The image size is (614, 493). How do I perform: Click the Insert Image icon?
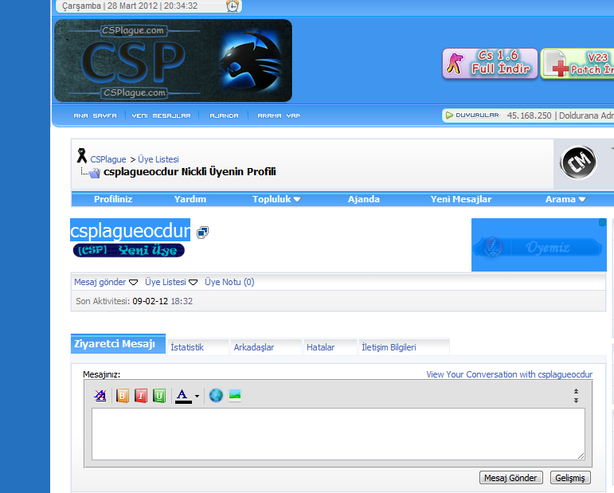[235, 395]
